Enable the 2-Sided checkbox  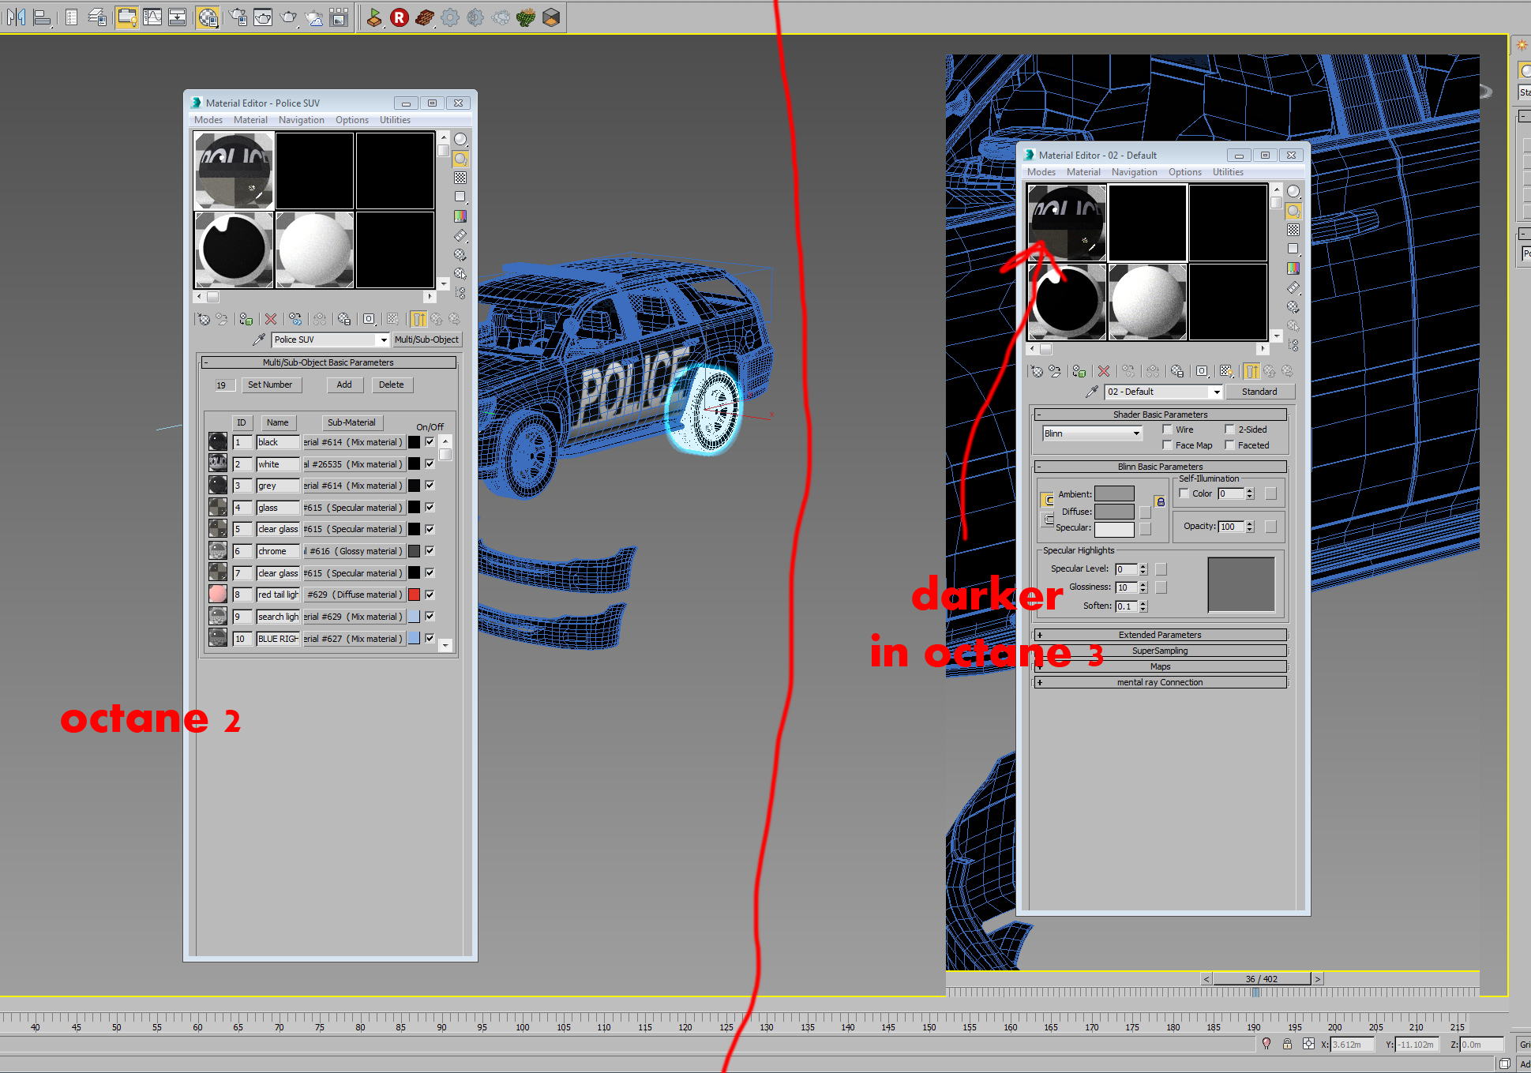click(x=1229, y=430)
